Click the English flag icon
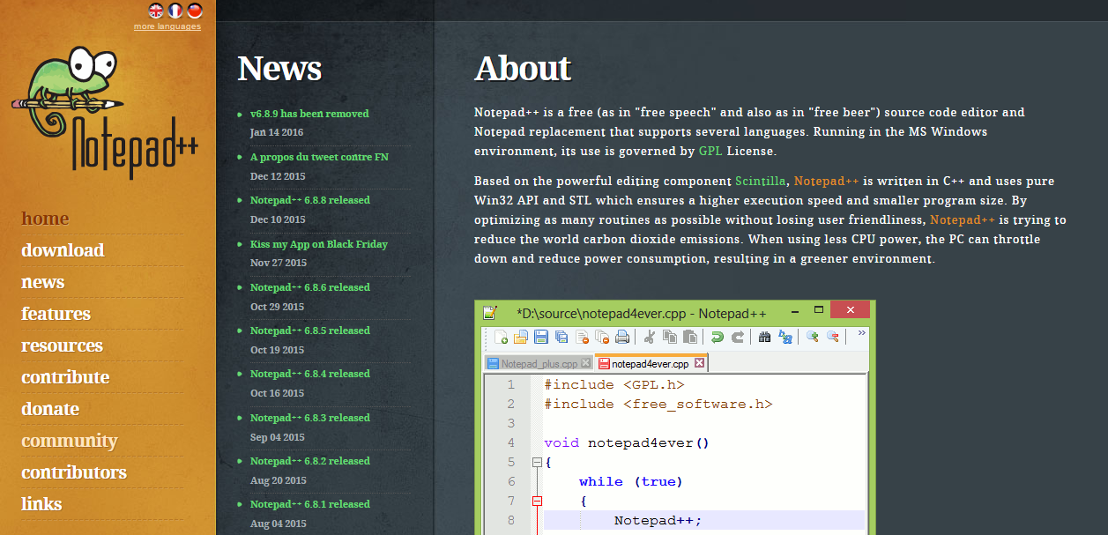The width and height of the screenshot is (1108, 535). point(156,11)
